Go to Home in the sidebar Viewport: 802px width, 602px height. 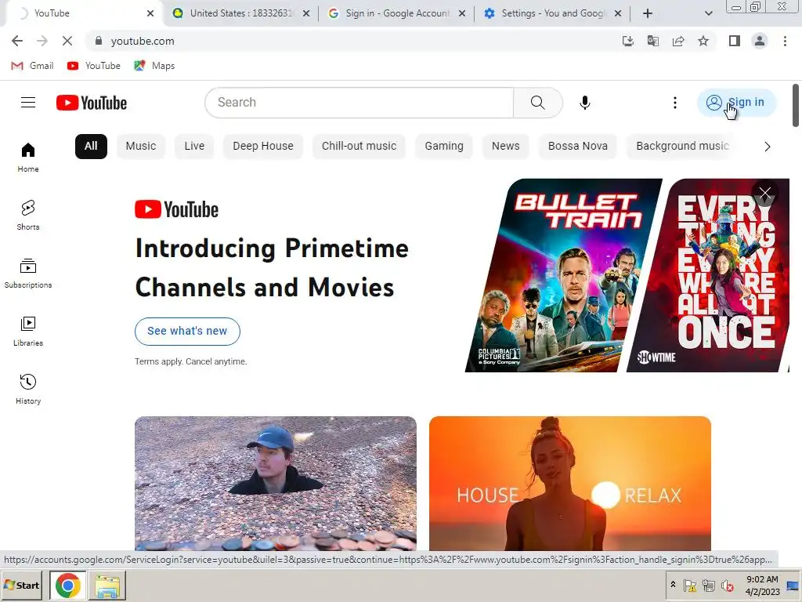pos(28,157)
